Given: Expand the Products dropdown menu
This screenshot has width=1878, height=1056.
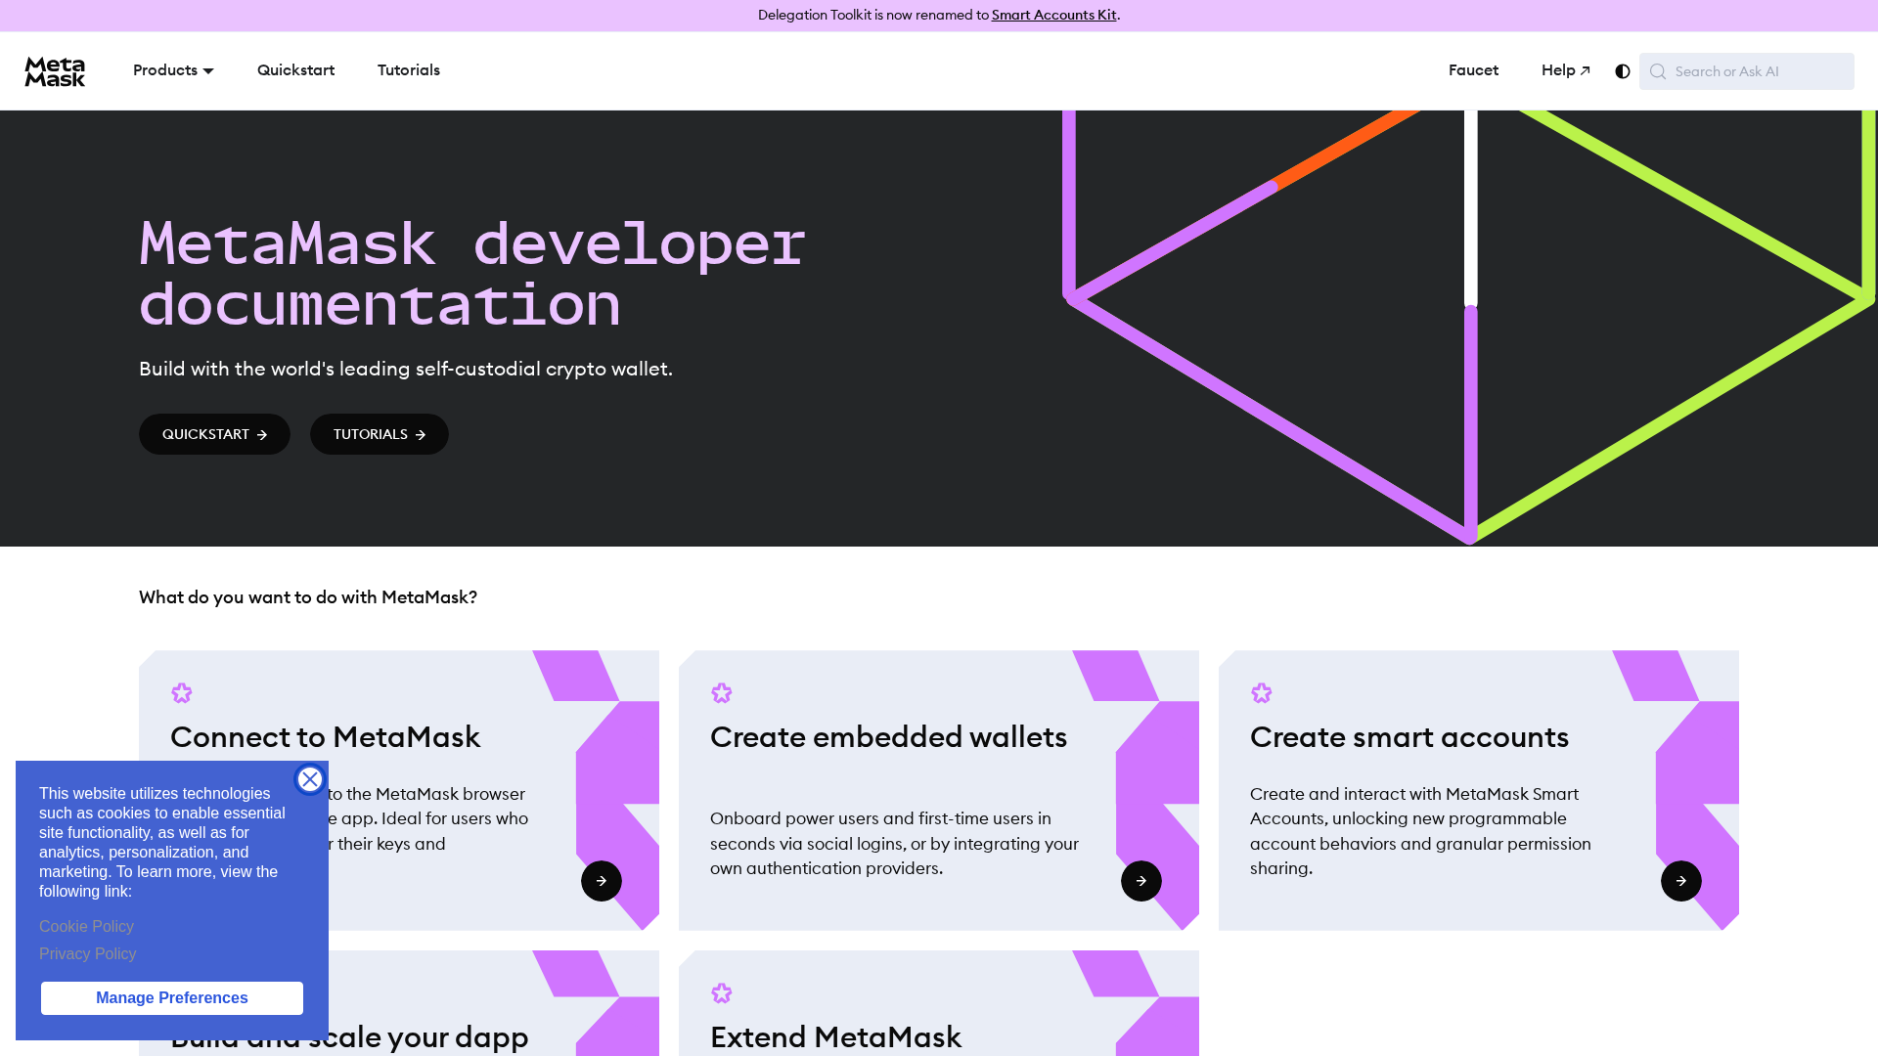Looking at the screenshot, I should [173, 70].
